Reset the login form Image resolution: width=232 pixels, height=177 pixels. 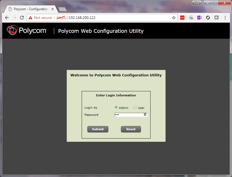131,129
